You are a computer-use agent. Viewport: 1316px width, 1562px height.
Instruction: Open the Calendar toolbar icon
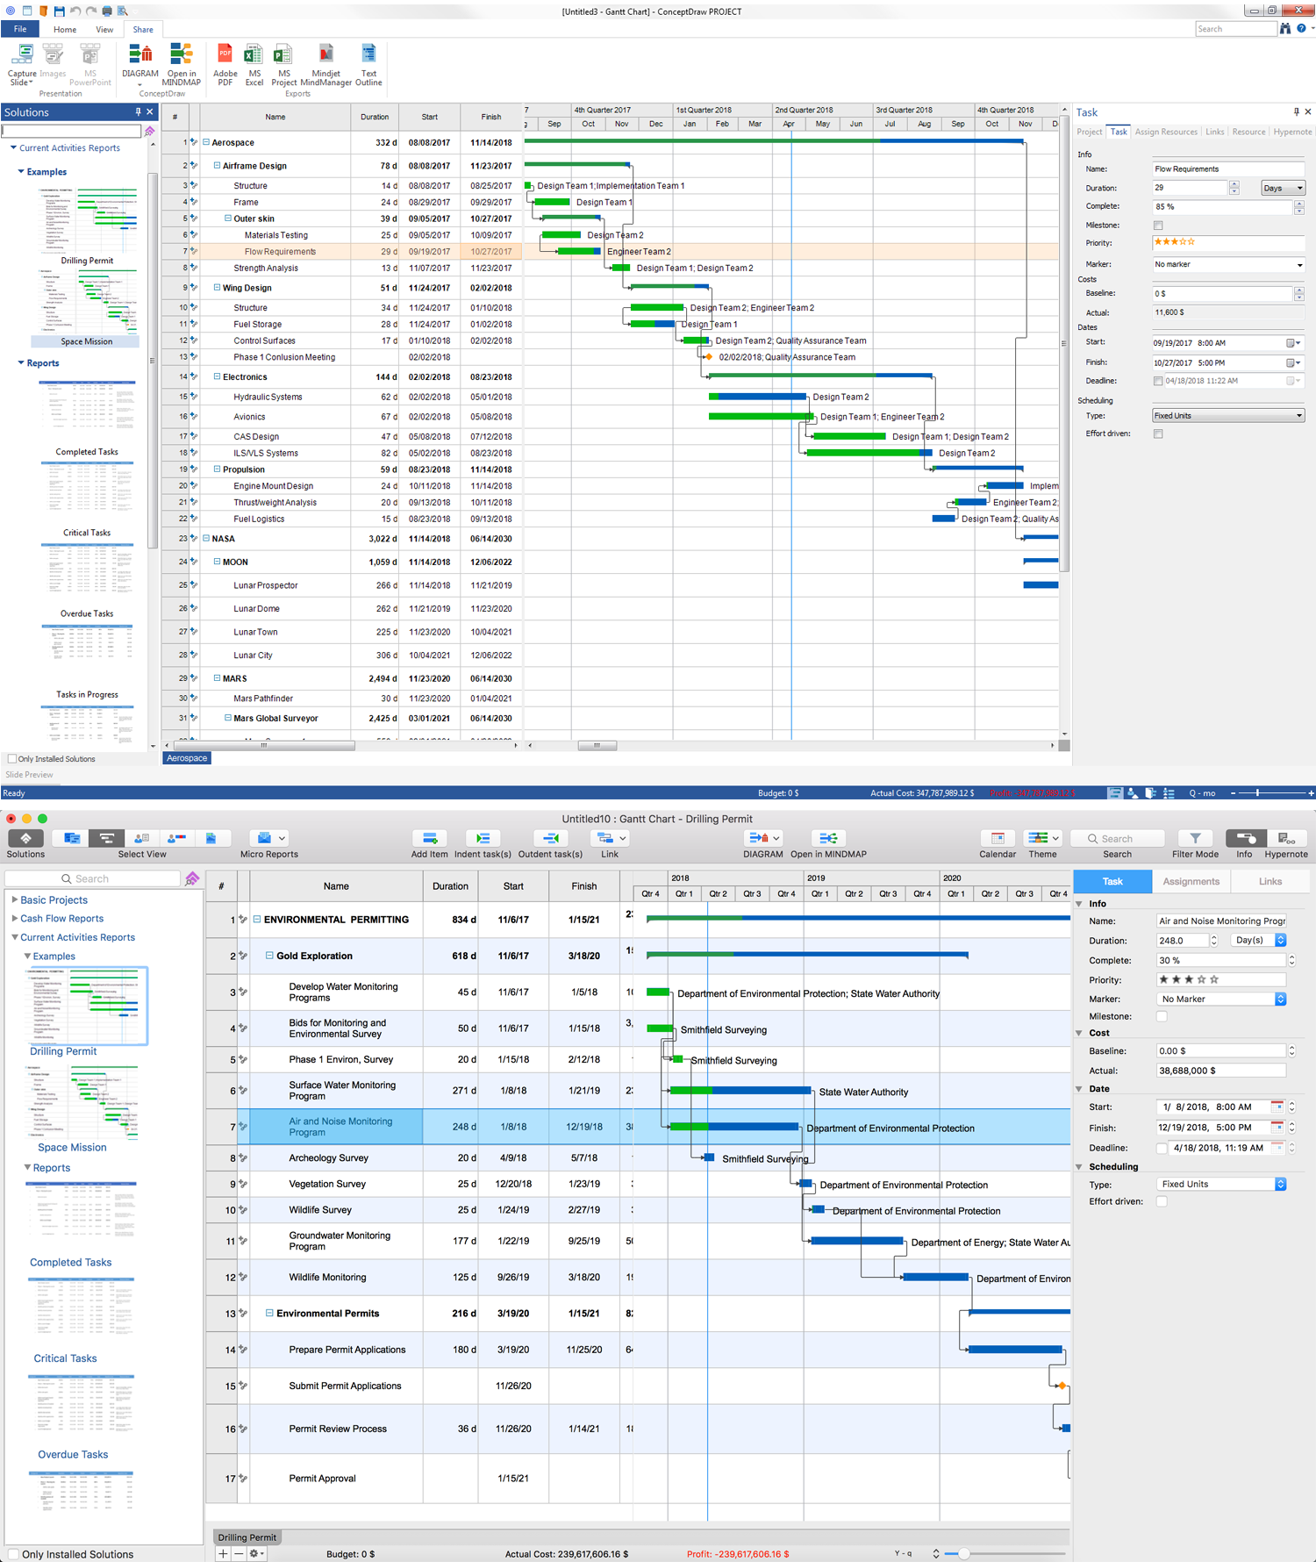click(998, 839)
